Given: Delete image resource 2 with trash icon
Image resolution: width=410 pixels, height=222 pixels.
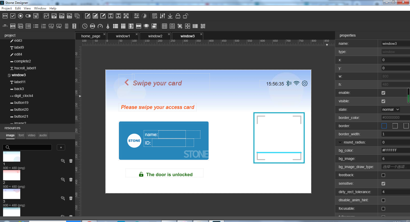Looking at the screenshot, I should click(71, 180).
